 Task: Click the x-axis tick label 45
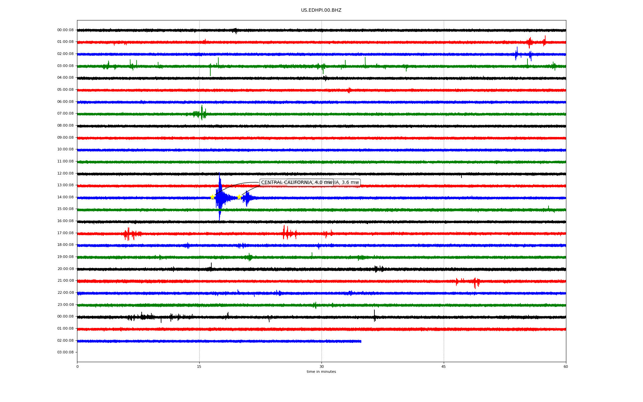(444, 366)
